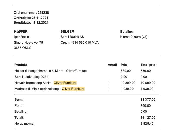The width and height of the screenshot is (176, 133).
Task: Click the total amount 14 127,00
Action: pyautogui.click(x=148, y=118)
